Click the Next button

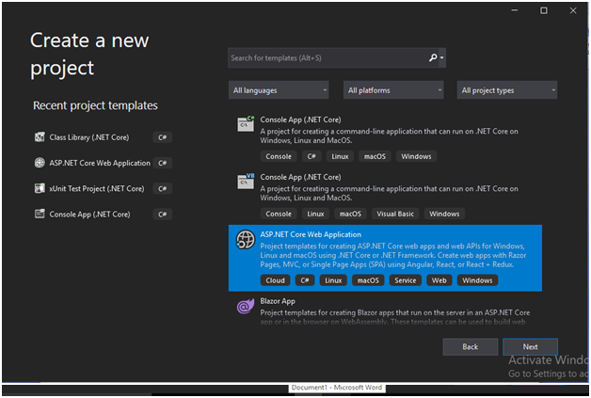click(x=530, y=346)
